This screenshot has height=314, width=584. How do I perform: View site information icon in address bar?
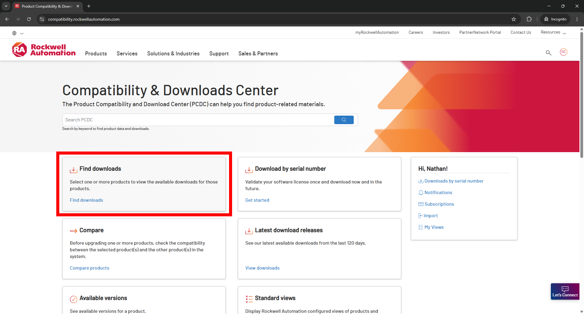(42, 19)
